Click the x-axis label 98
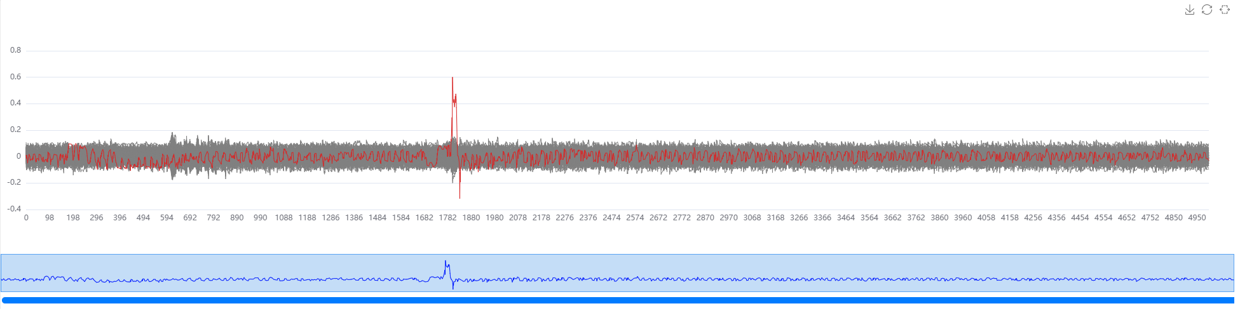This screenshot has height=313, width=1240. (50, 218)
